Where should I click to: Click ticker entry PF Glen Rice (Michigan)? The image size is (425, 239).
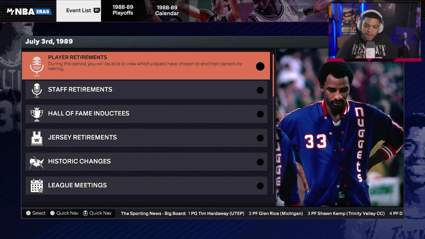276,213
